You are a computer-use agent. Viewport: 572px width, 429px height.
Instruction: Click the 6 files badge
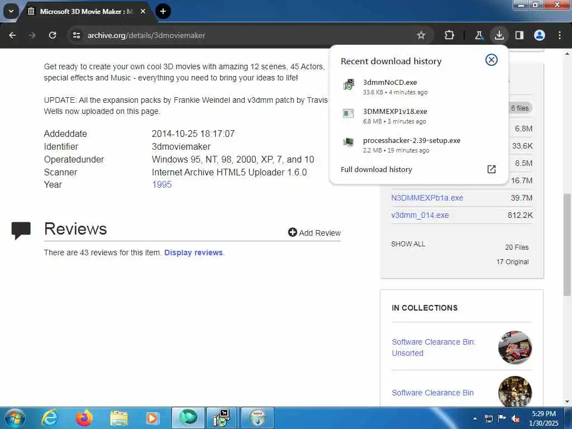click(520, 108)
